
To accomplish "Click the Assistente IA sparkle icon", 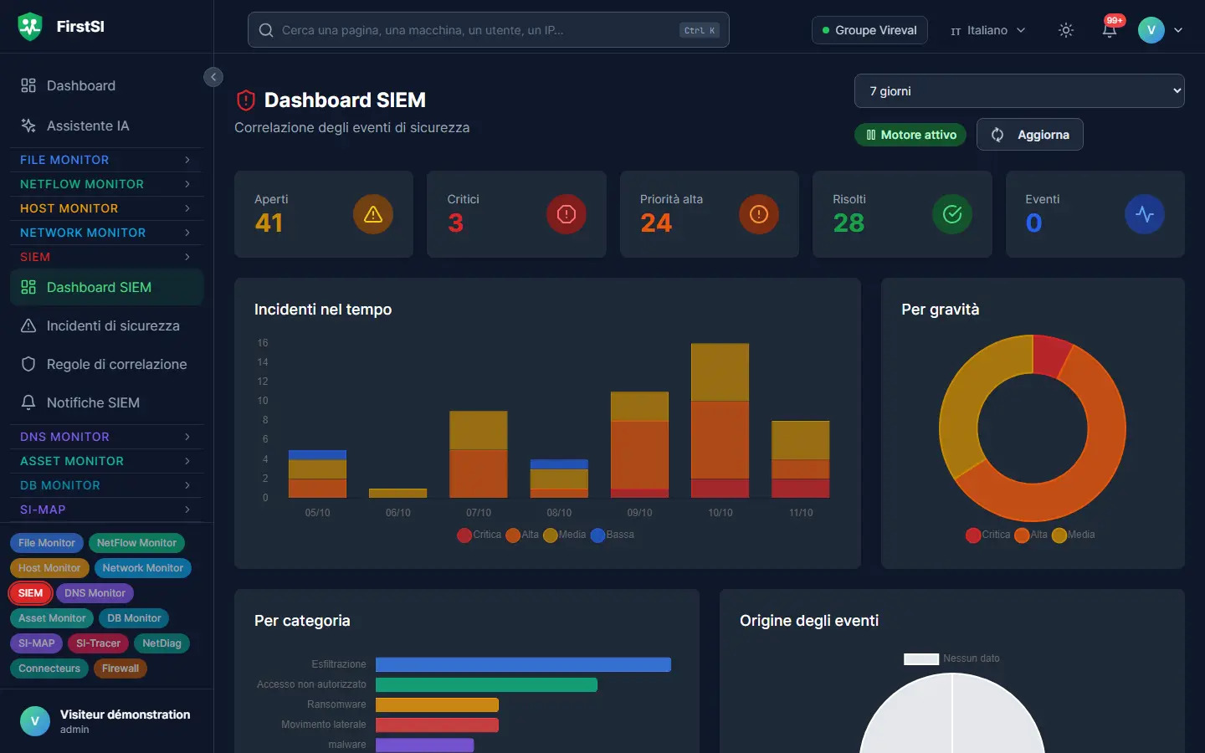I will coord(28,125).
